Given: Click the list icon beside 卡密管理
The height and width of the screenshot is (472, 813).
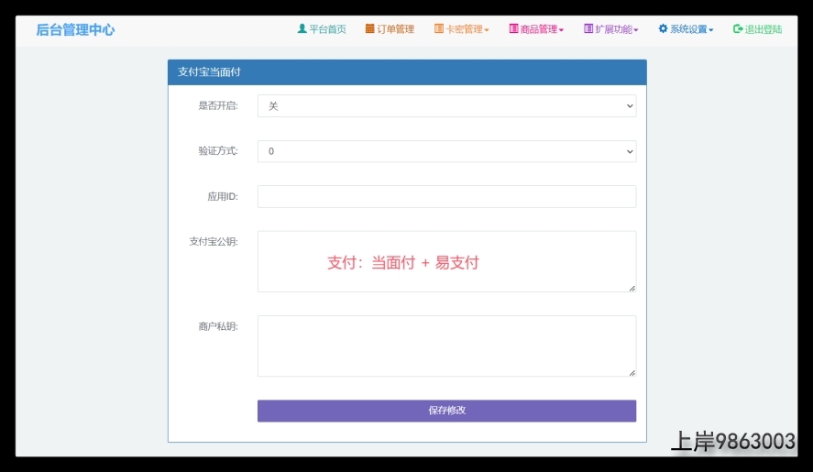Looking at the screenshot, I should pos(439,28).
